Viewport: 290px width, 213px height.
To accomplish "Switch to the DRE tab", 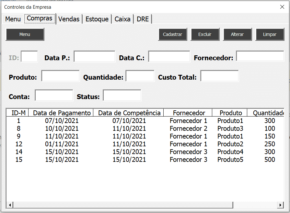I will pos(143,19).
